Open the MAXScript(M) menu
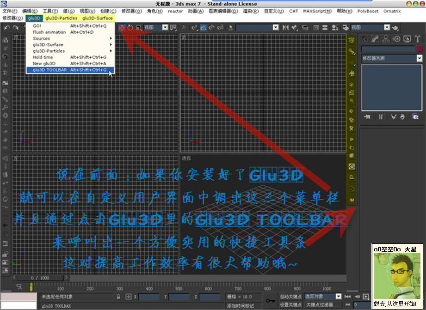 (317, 11)
